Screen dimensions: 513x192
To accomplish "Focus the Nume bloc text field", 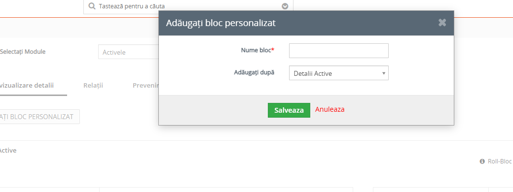I will tap(338, 51).
